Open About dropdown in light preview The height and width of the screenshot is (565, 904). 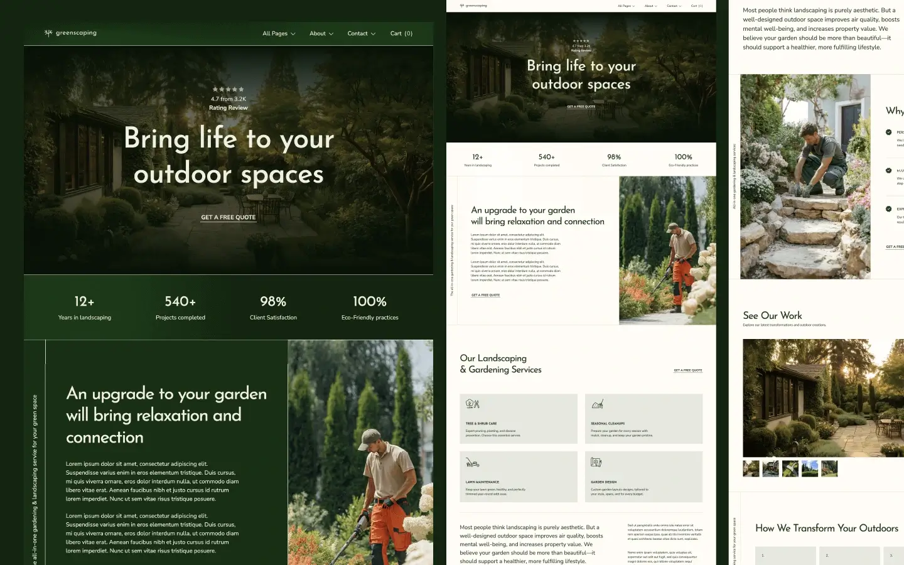point(651,6)
